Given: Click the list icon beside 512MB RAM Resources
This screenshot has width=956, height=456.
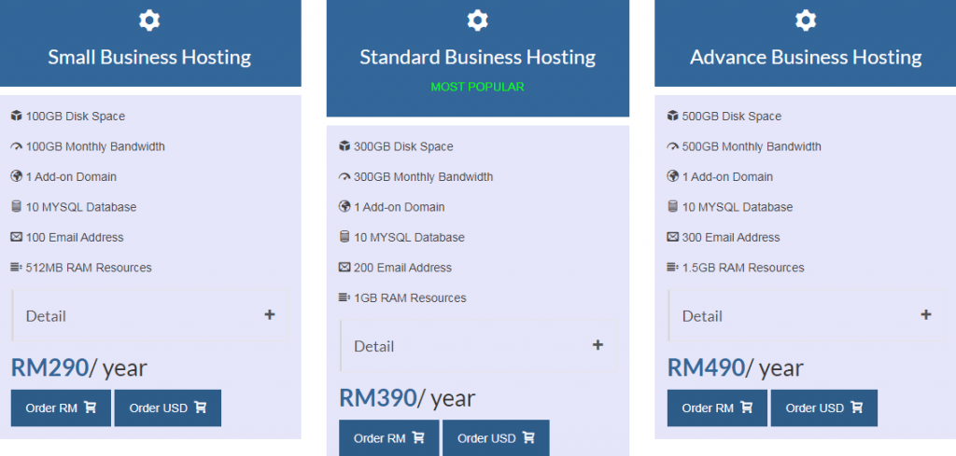Looking at the screenshot, I should point(17,268).
